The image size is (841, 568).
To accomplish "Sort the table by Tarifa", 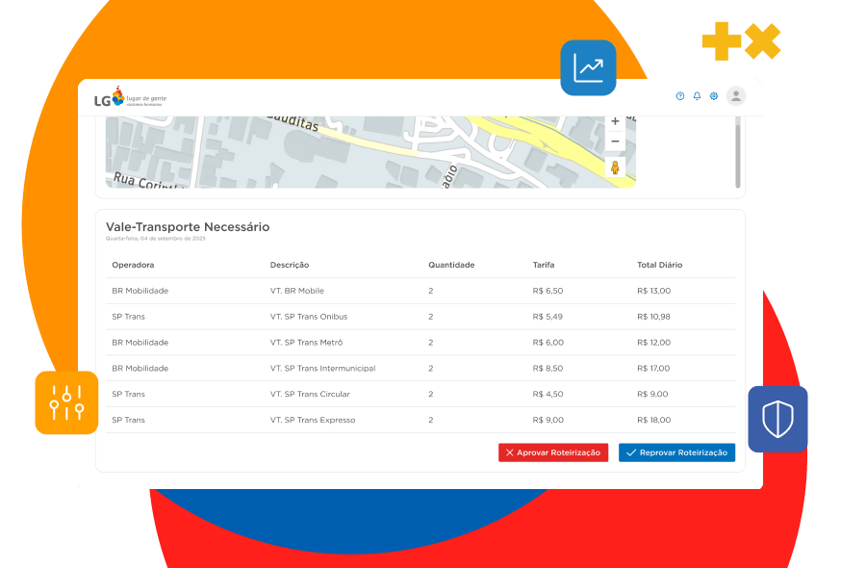I will [545, 265].
